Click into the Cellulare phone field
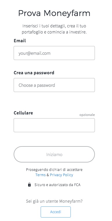Viewport: 112px width, 221px height. pyautogui.click(x=54, y=125)
